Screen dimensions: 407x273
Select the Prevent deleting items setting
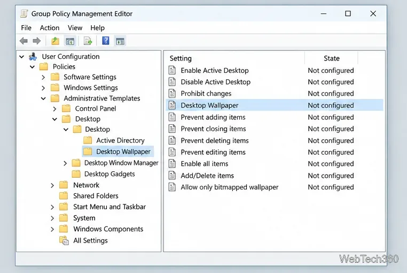215,141
